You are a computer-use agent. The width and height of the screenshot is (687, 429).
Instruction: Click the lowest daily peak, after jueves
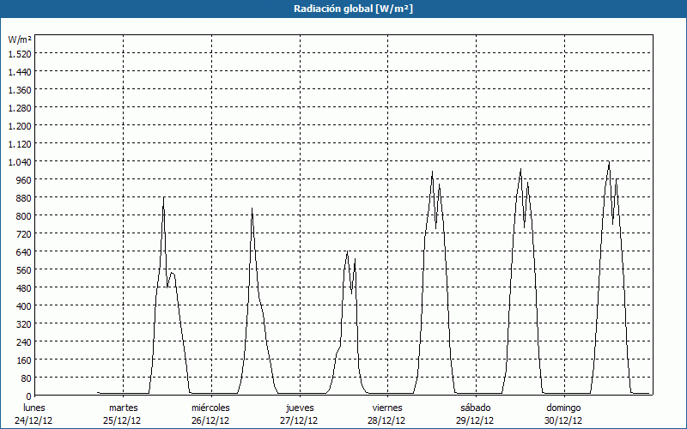click(x=347, y=251)
